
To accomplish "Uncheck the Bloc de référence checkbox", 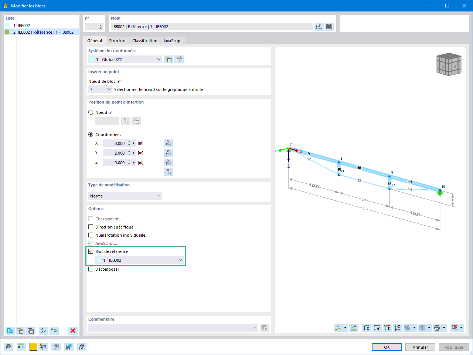I will (91, 251).
